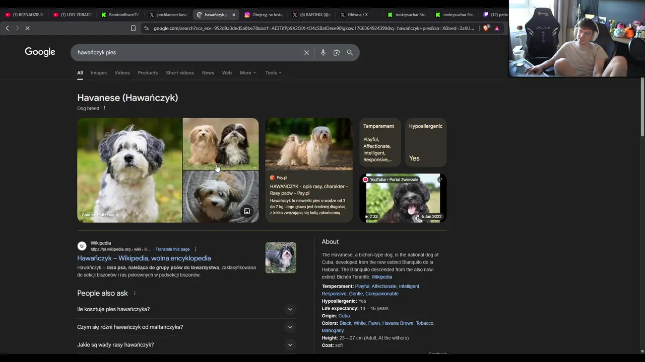Open large black-white Havanese photo

coord(130,170)
